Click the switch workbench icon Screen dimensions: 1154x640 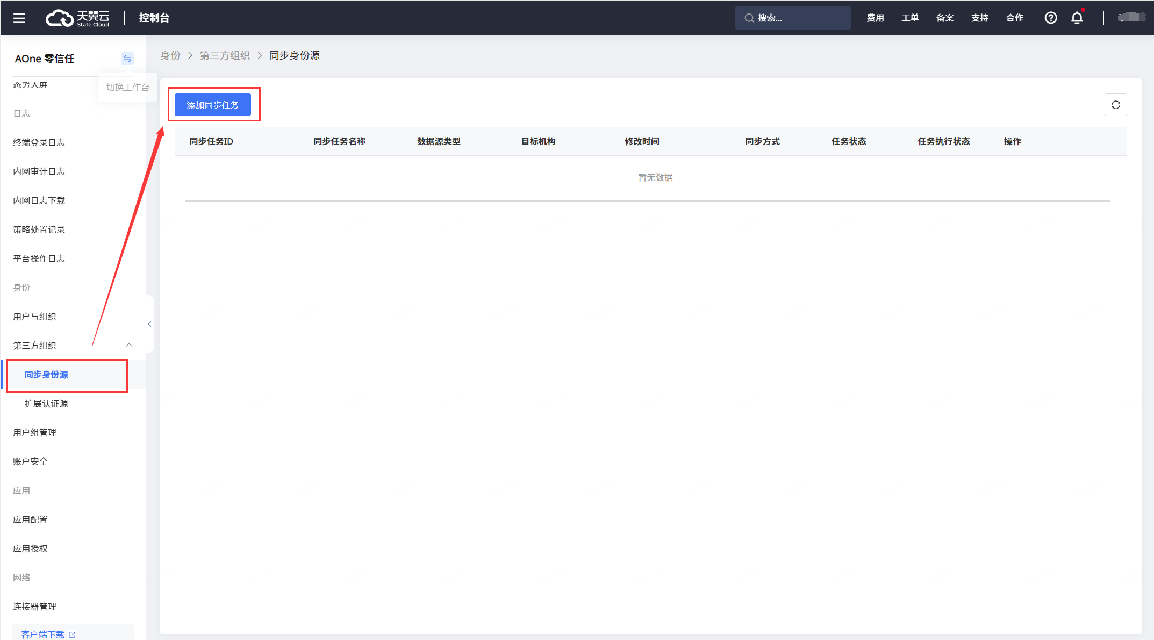click(127, 59)
